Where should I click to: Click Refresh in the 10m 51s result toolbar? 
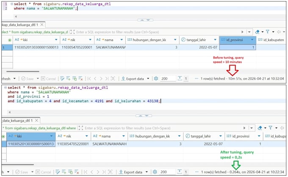coord(6,79)
